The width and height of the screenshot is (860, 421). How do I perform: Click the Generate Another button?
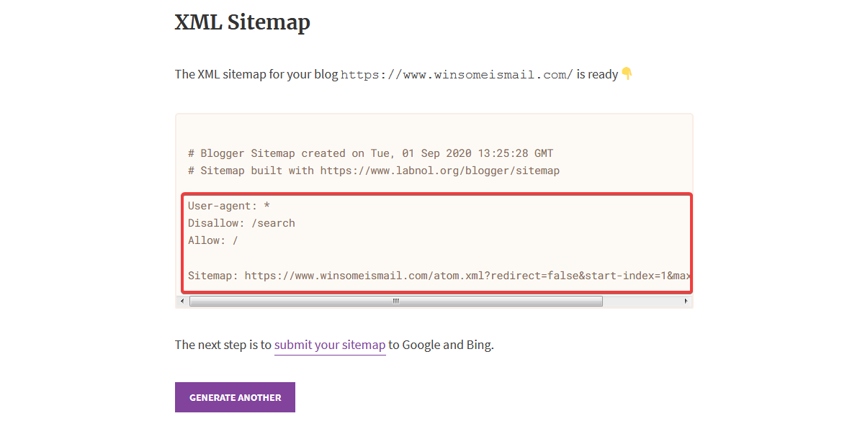coord(235,397)
